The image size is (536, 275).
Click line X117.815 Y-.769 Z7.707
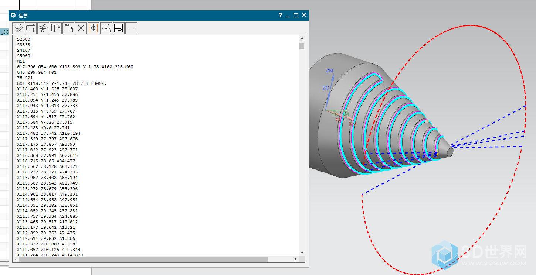46,111
